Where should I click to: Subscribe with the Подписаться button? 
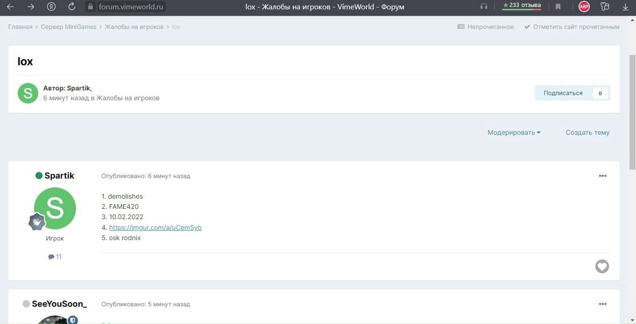coord(563,93)
